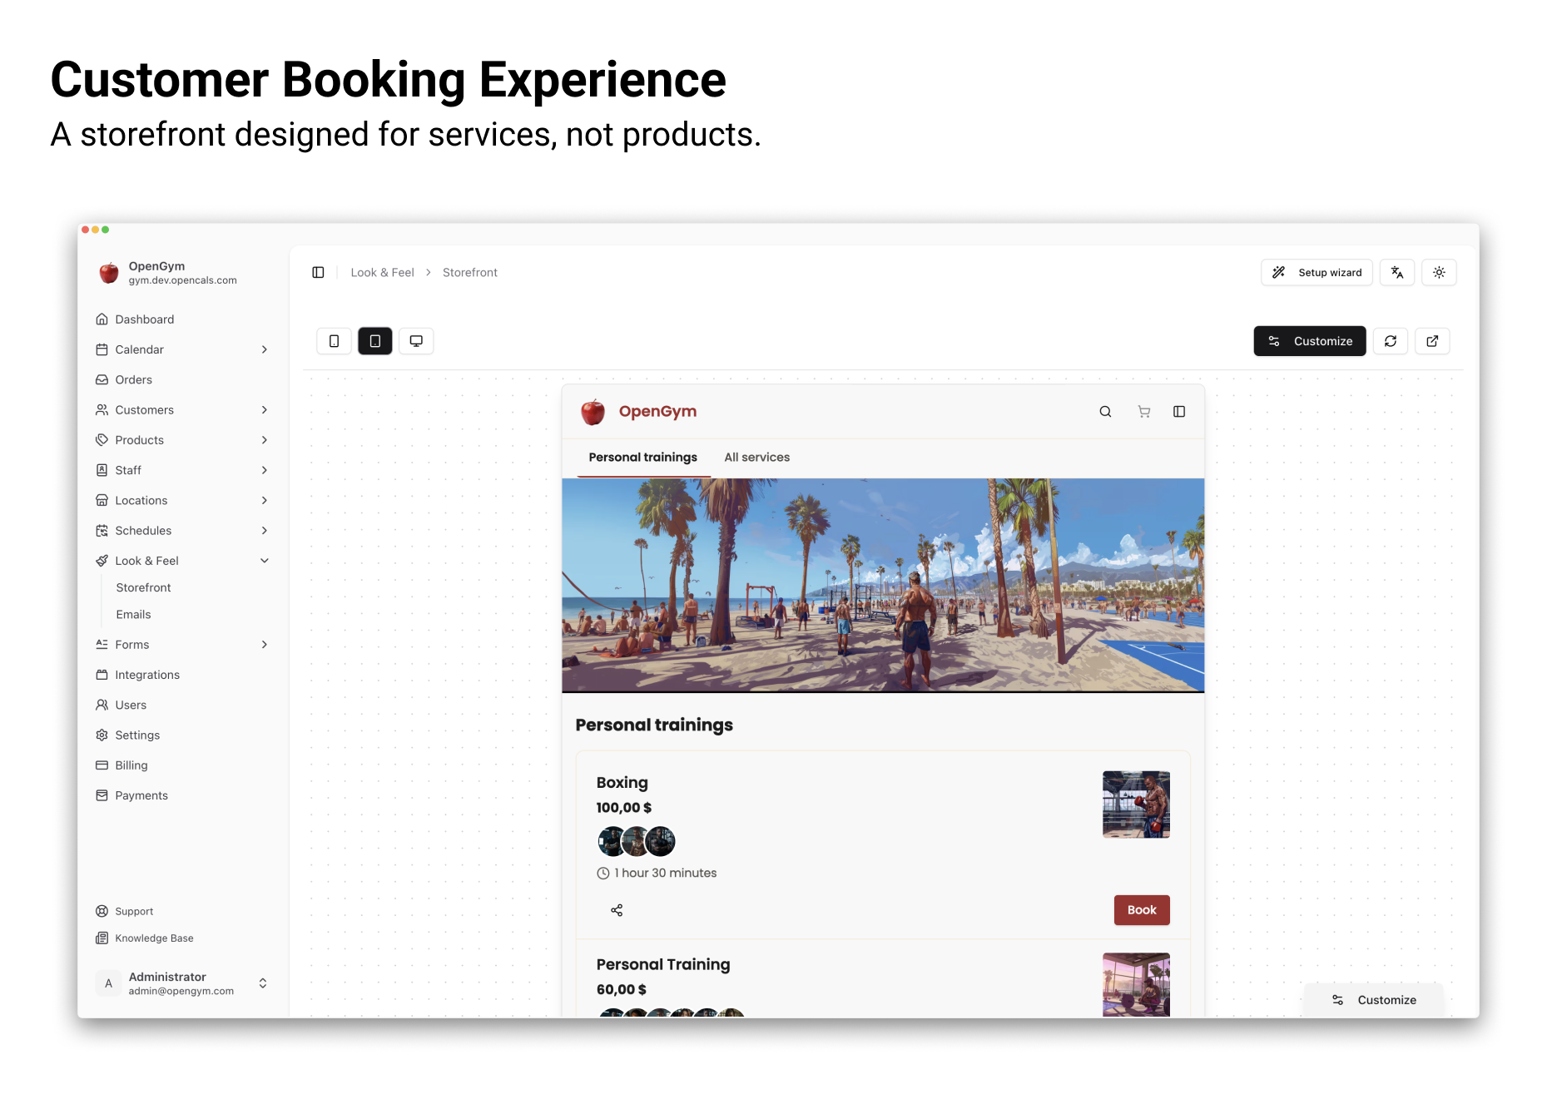The width and height of the screenshot is (1557, 1104).
Task: Click the Personal Training service title
Action: pyautogui.click(x=662, y=965)
